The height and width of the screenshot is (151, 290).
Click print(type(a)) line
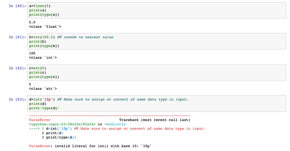[44, 15]
